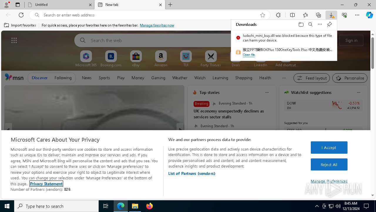This screenshot has width=376, height=212.
Task: Close the New tab tab
Action: pyautogui.click(x=160, y=5)
